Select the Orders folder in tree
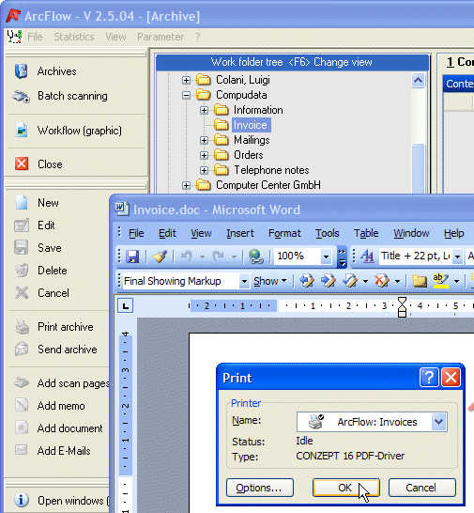 pyautogui.click(x=248, y=155)
